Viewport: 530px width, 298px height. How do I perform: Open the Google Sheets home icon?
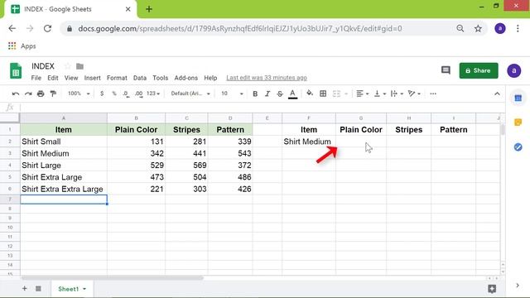(x=16, y=70)
